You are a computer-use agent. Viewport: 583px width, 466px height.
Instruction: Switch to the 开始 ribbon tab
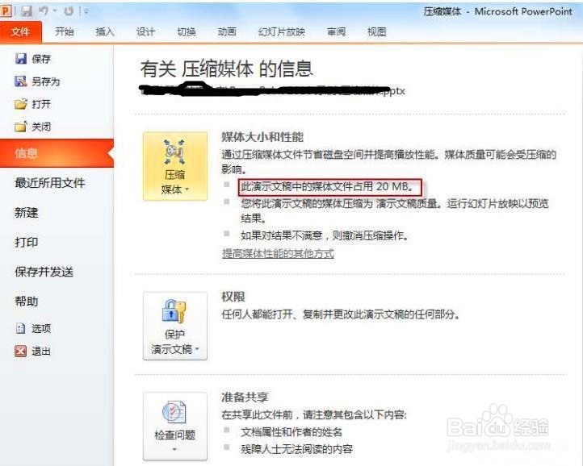coord(65,32)
